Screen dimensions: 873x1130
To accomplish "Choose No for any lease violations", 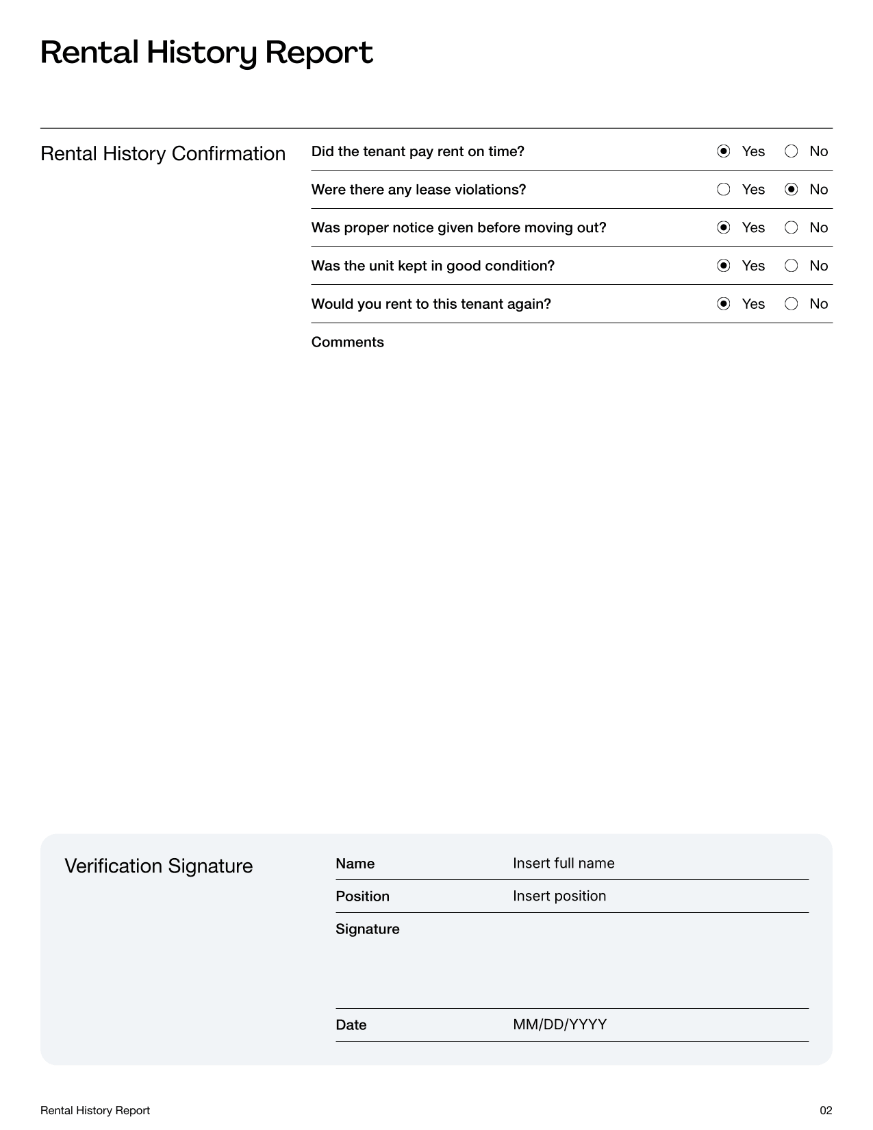I will (791, 190).
